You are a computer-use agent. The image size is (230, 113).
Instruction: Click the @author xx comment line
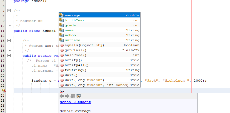tap(29, 21)
